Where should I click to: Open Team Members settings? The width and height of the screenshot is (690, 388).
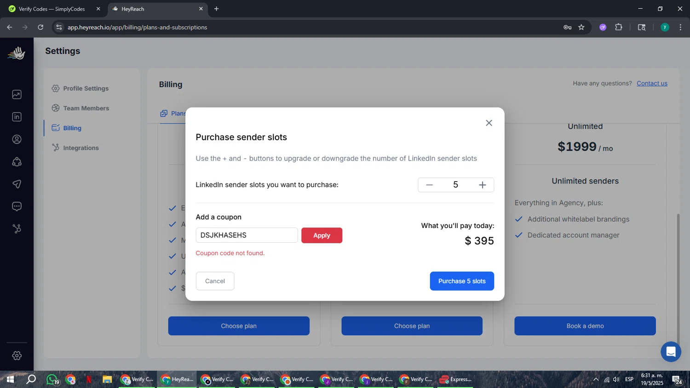click(x=80, y=108)
